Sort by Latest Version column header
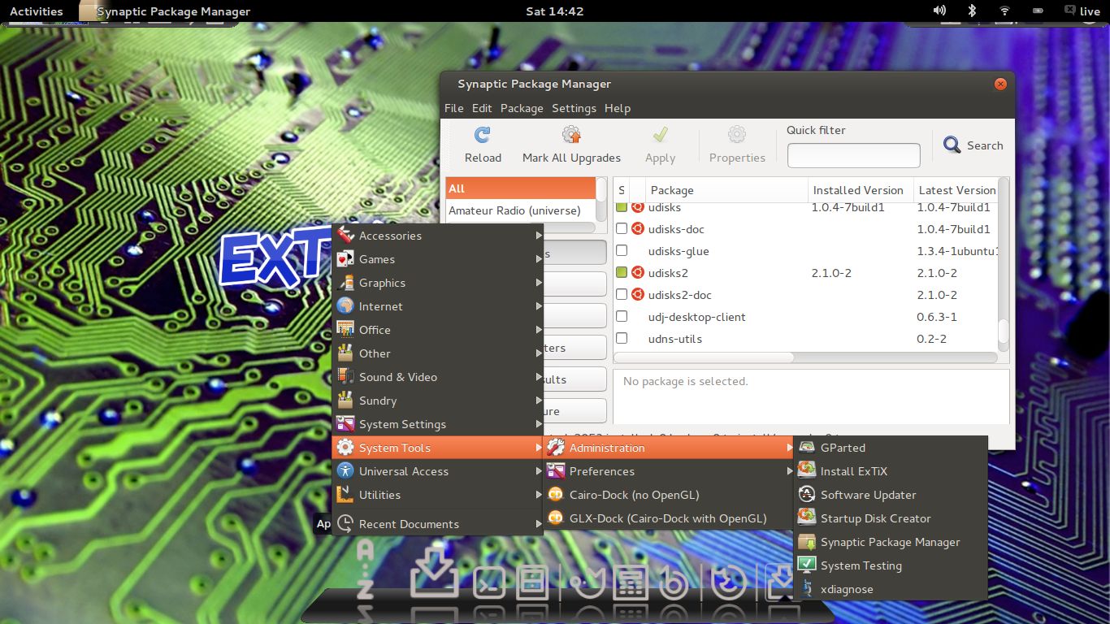 [x=956, y=190]
